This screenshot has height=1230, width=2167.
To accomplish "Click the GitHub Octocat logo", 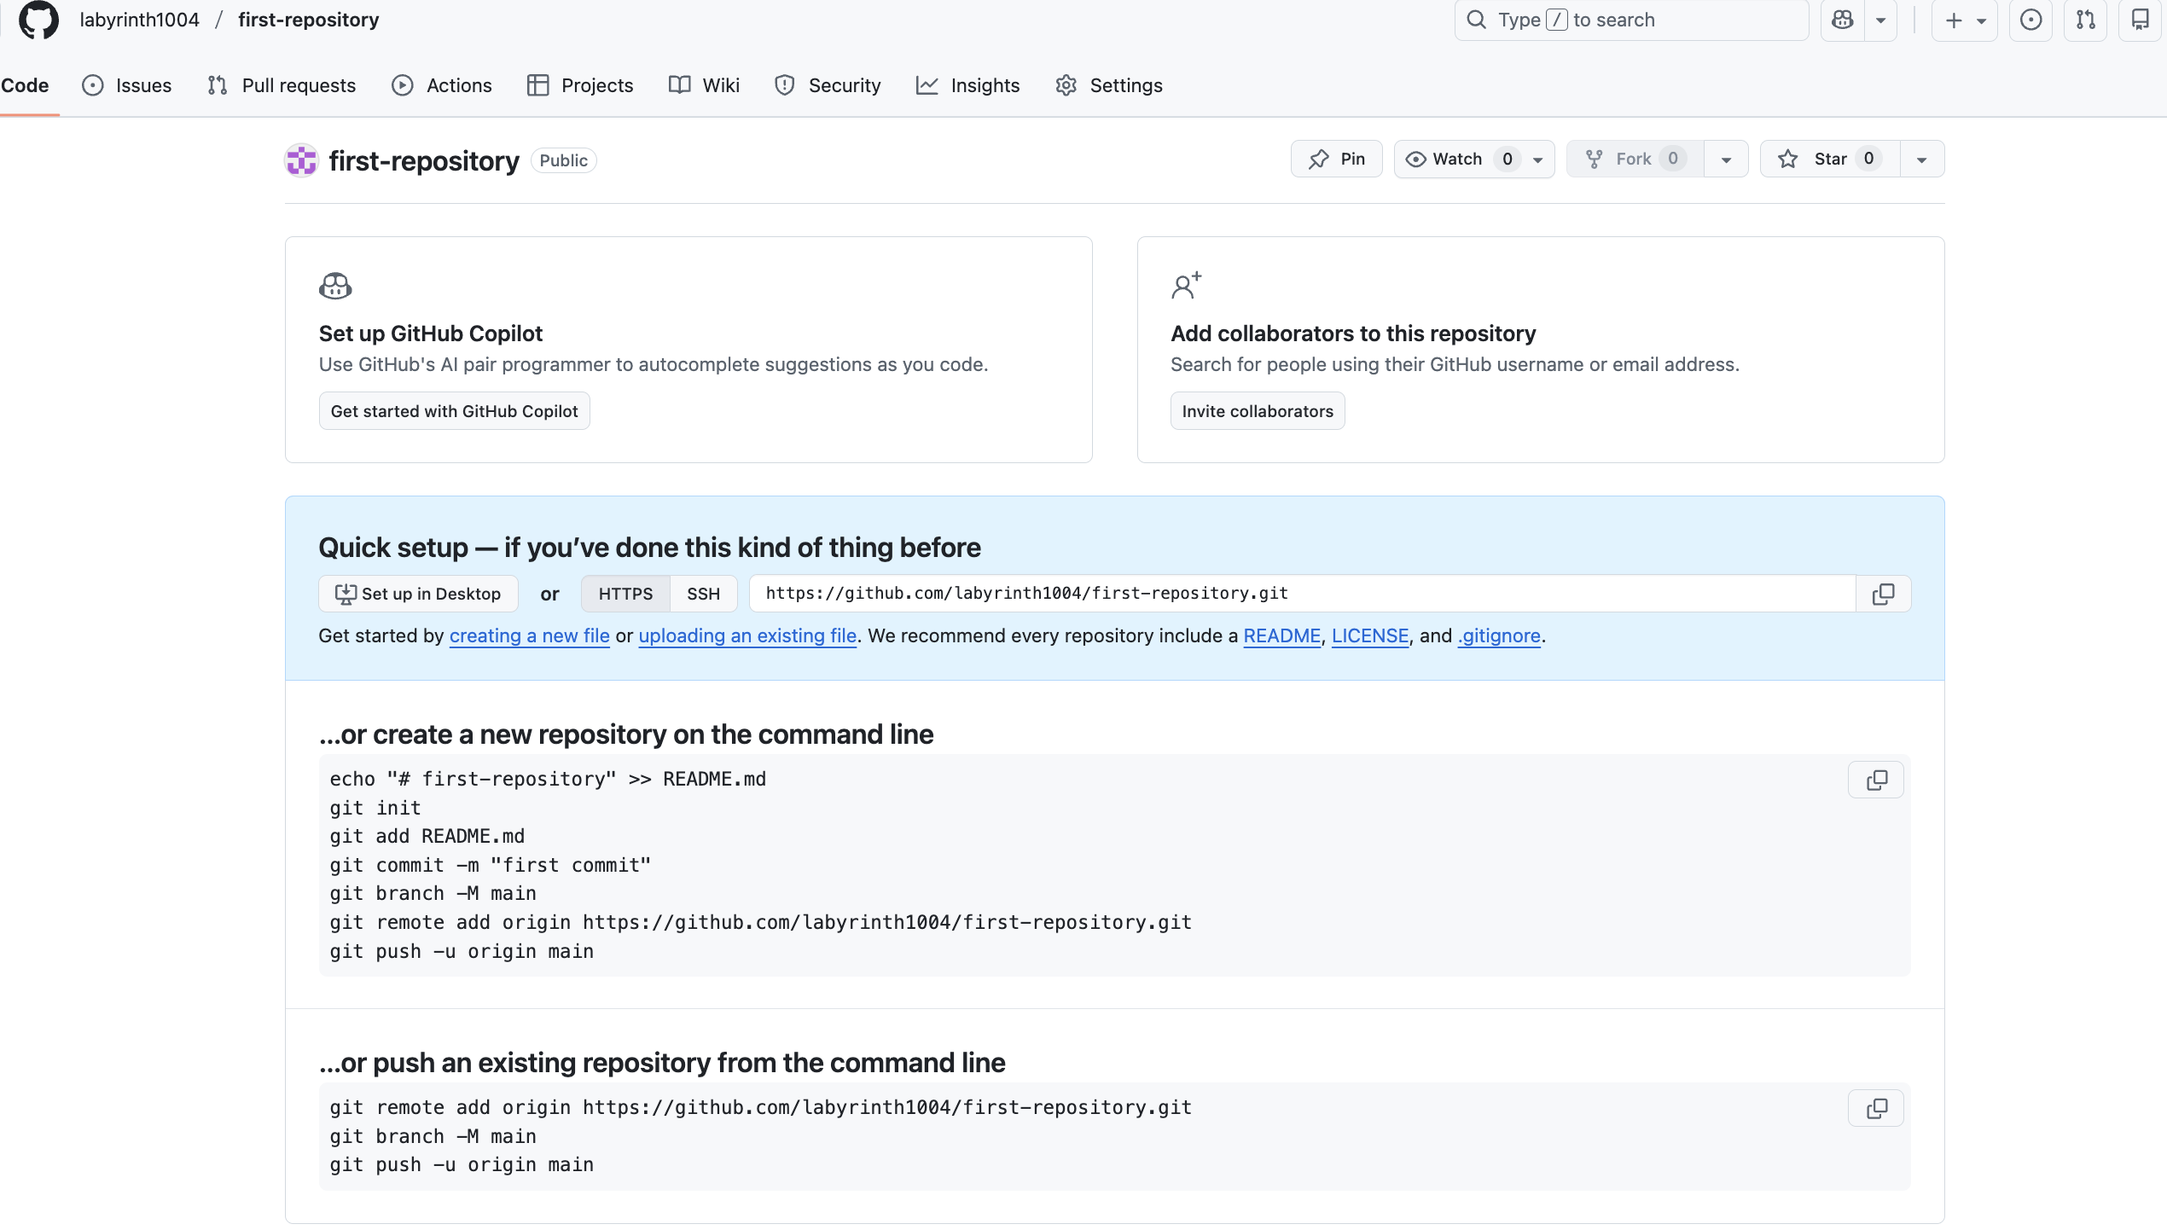I will (x=38, y=20).
